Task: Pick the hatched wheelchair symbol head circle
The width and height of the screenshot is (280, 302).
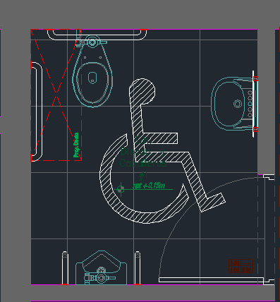Action: click(x=142, y=91)
